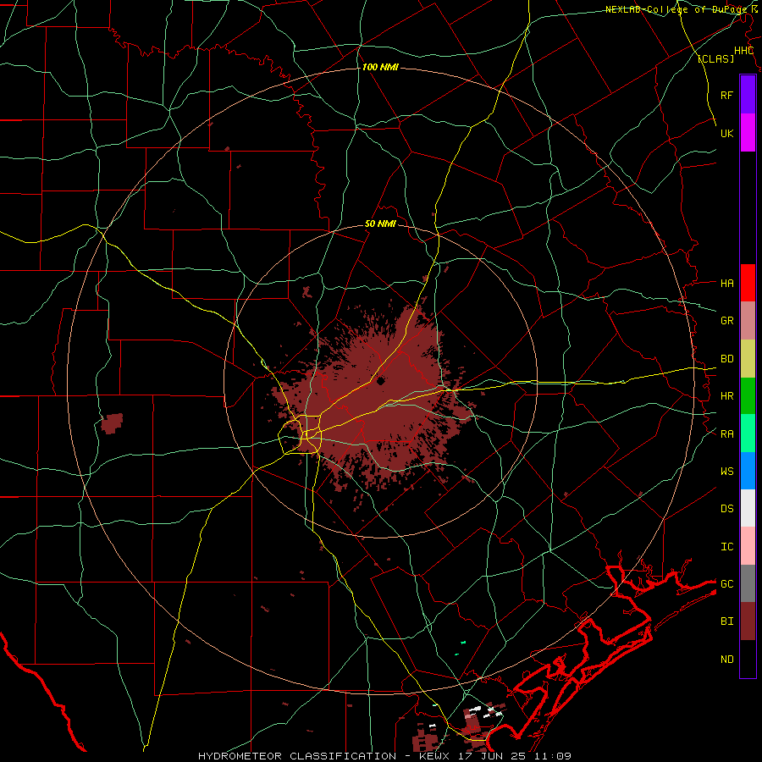
Task: Click the UK legend label
Action: (x=726, y=133)
